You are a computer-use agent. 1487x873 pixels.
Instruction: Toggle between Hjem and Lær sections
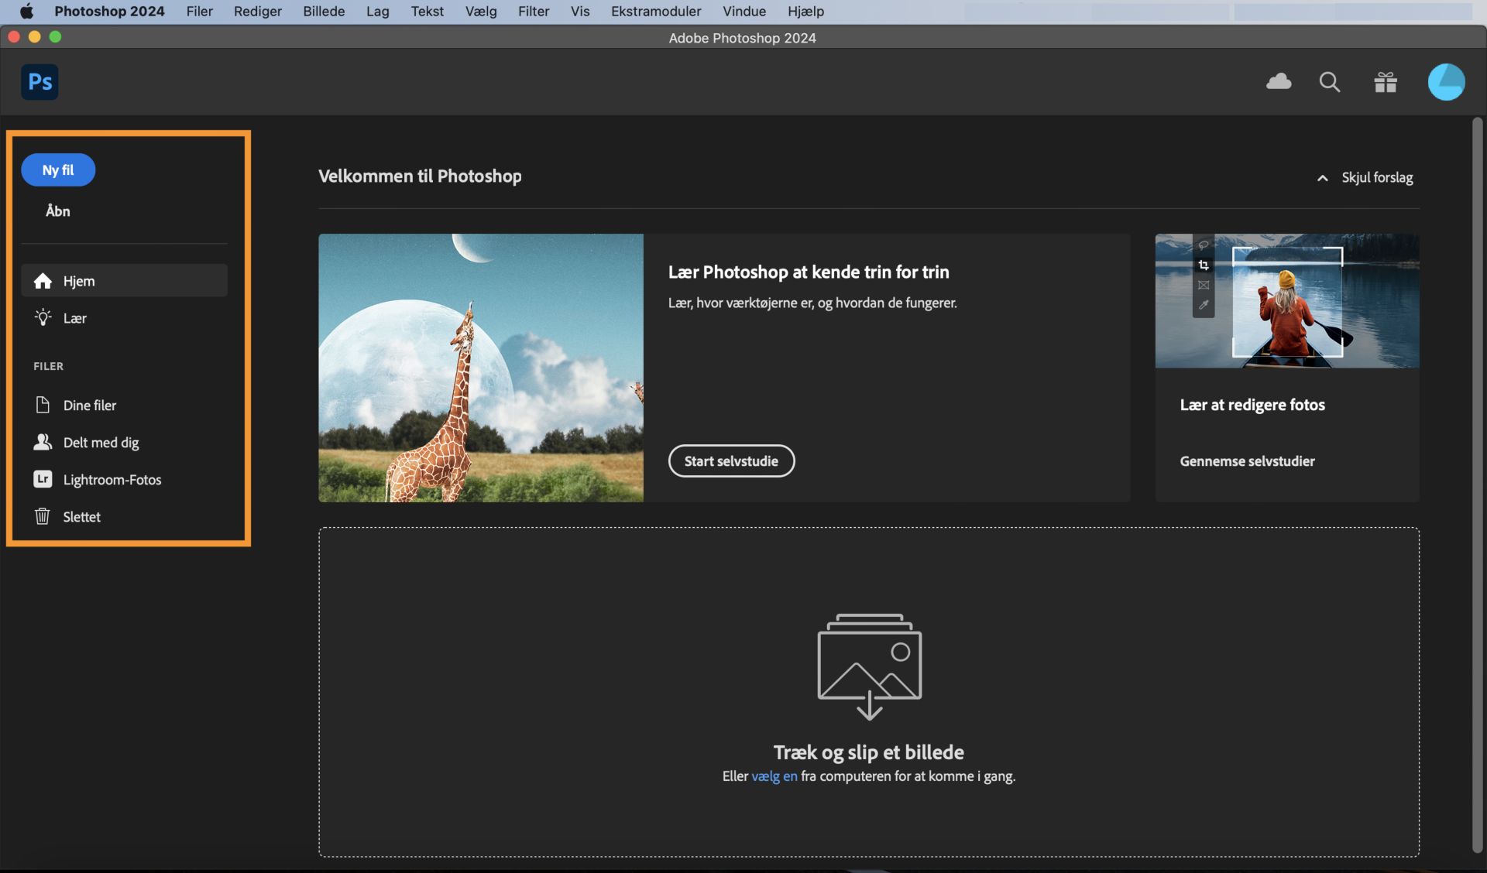74,317
